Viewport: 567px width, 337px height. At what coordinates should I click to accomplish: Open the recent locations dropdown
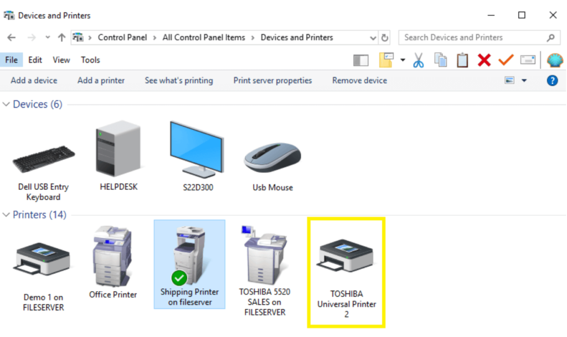[48, 37]
